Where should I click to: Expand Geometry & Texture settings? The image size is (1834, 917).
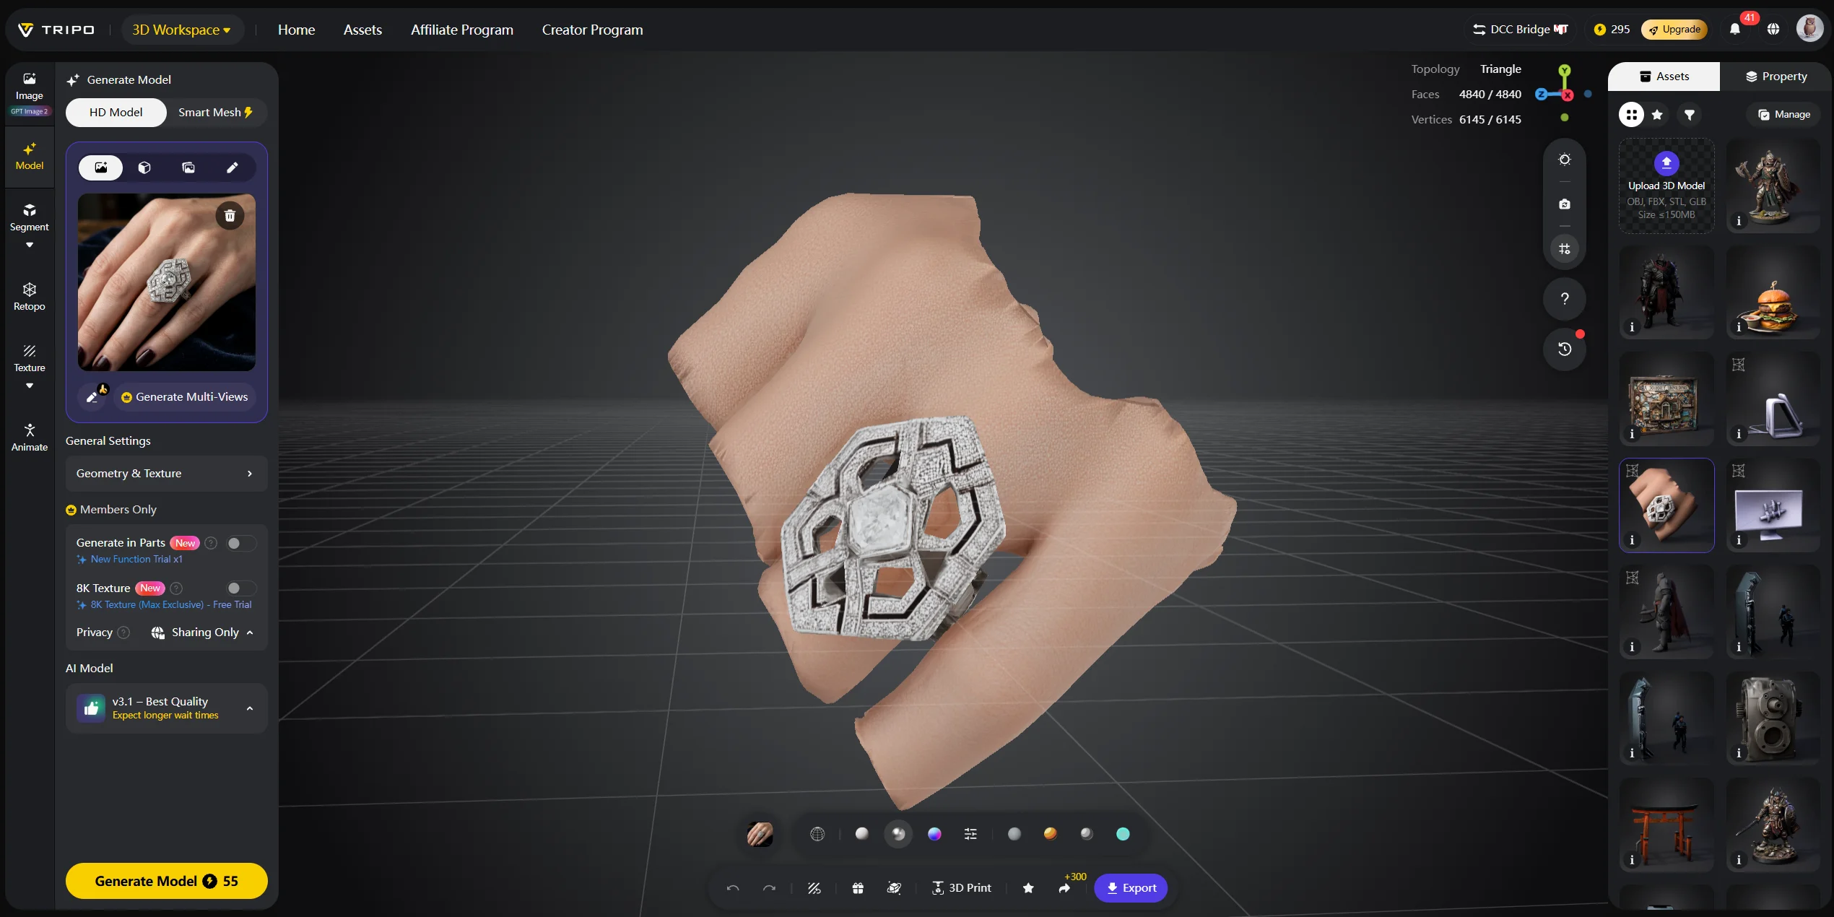[x=166, y=474]
